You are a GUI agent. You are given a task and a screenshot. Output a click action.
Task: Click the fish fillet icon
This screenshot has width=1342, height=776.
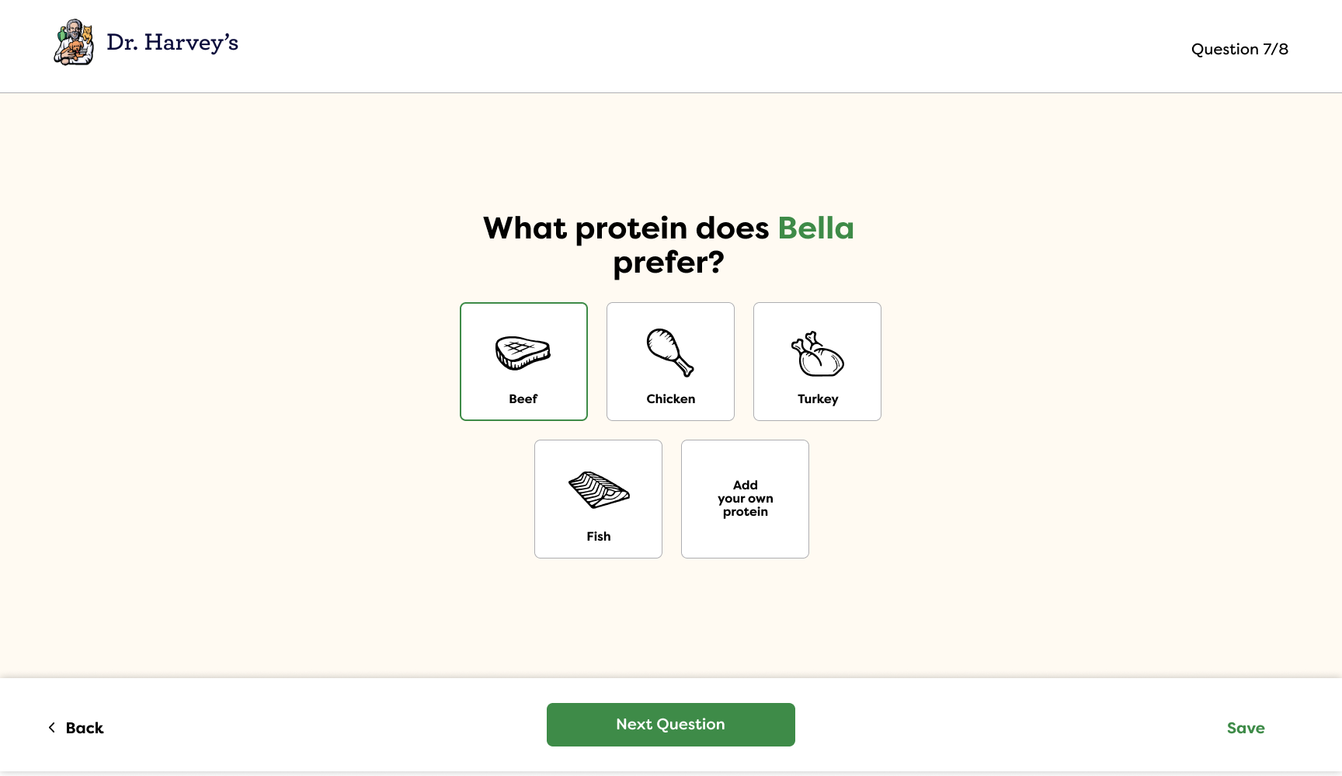(x=599, y=490)
